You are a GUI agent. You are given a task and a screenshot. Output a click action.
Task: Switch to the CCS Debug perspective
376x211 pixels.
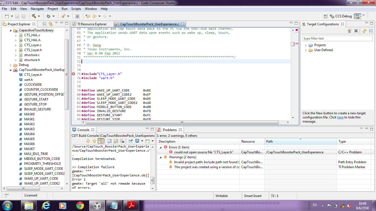(341, 16)
